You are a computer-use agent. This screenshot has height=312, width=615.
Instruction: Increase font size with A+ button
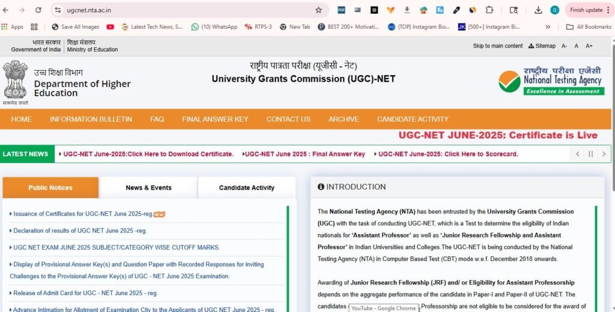click(x=589, y=46)
